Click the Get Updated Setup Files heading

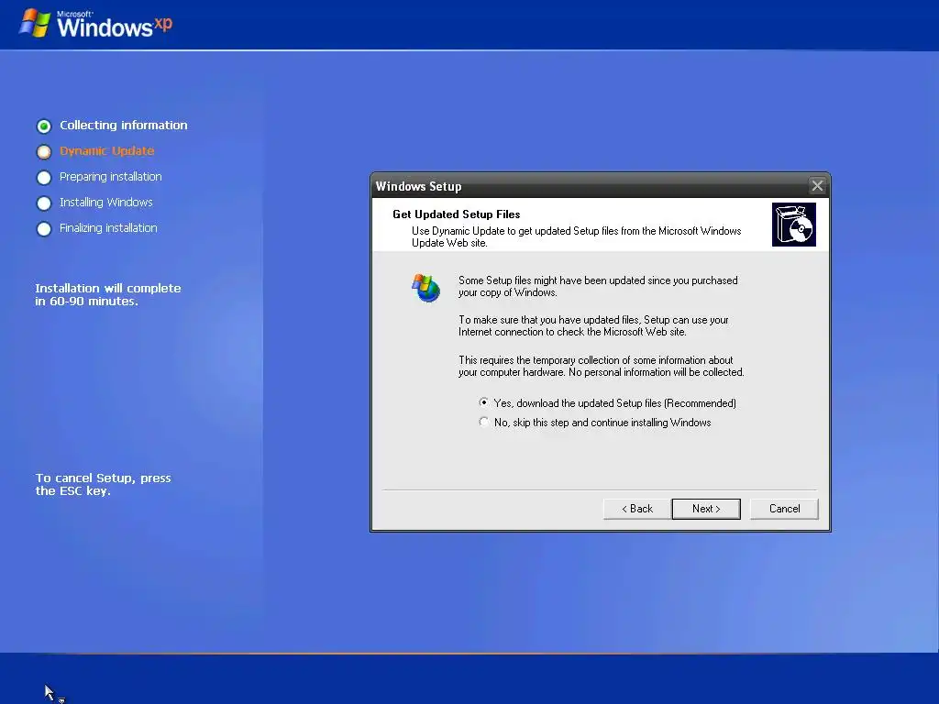tap(457, 214)
